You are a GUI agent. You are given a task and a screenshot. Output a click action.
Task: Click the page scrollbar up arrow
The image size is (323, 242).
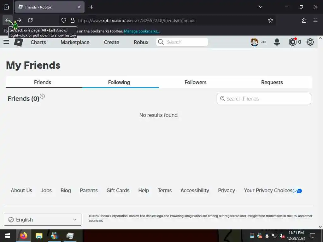320,38
